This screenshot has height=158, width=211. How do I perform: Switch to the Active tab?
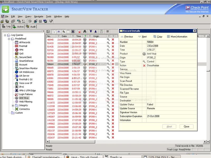coord(18,27)
